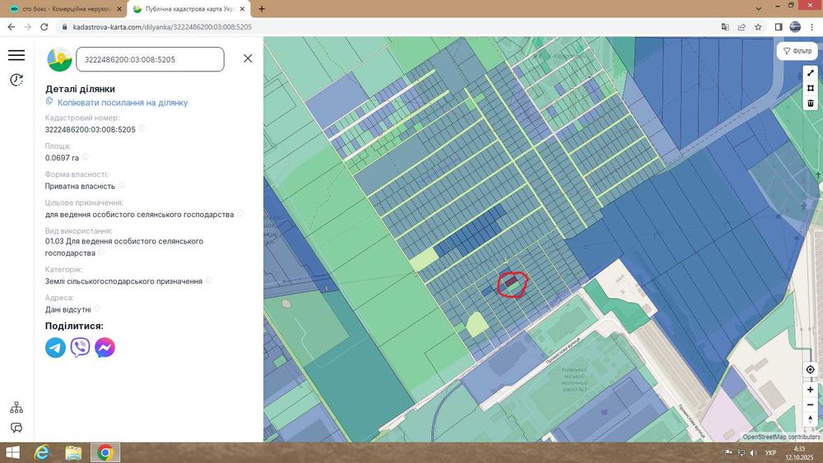The height and width of the screenshot is (463, 823).
Task: Share parcel via Viber
Action: [81, 348]
